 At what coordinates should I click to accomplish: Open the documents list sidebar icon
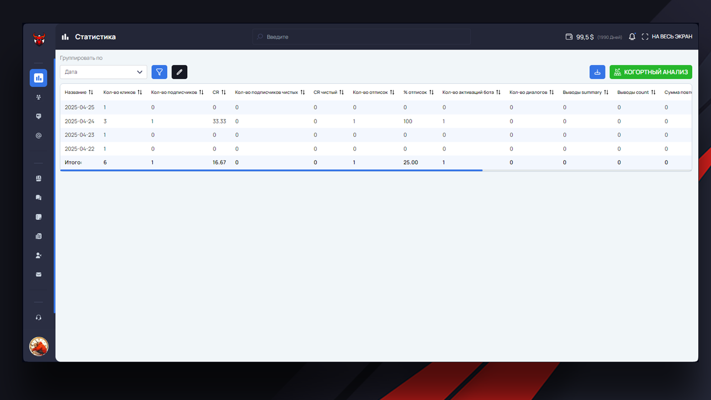tap(38, 236)
